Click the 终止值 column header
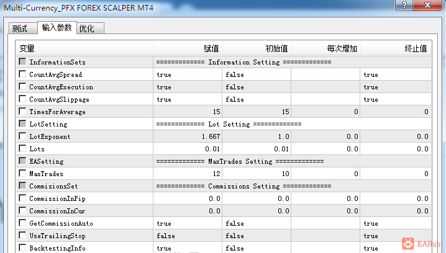The width and height of the screenshot is (446, 253). point(395,48)
